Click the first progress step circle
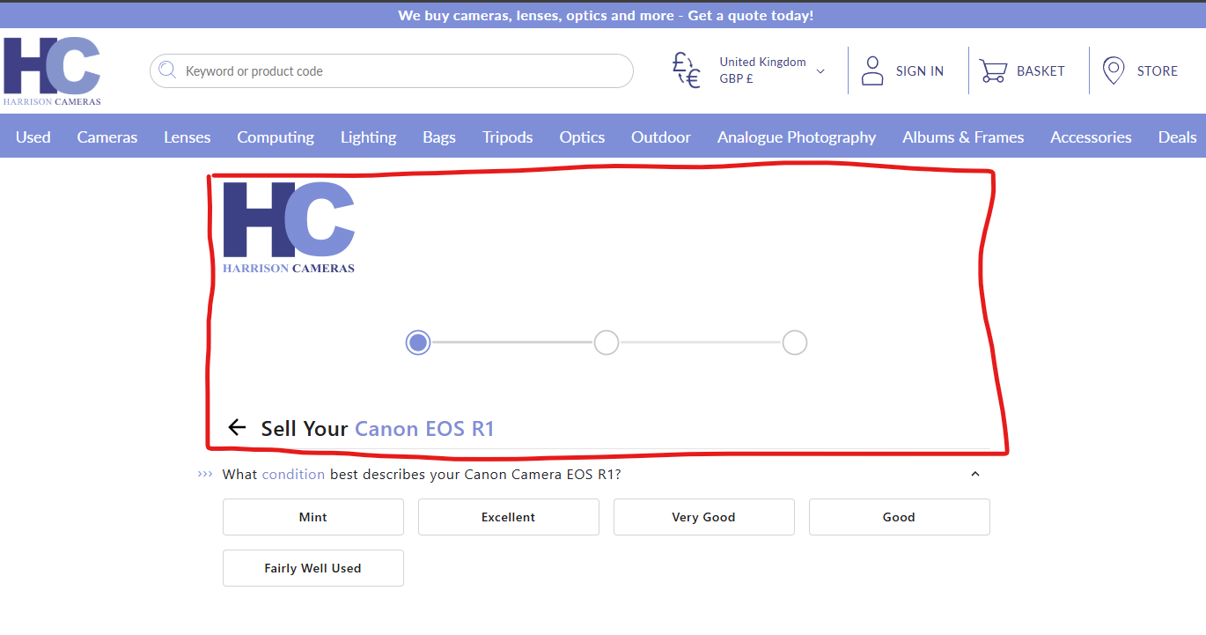 418,343
